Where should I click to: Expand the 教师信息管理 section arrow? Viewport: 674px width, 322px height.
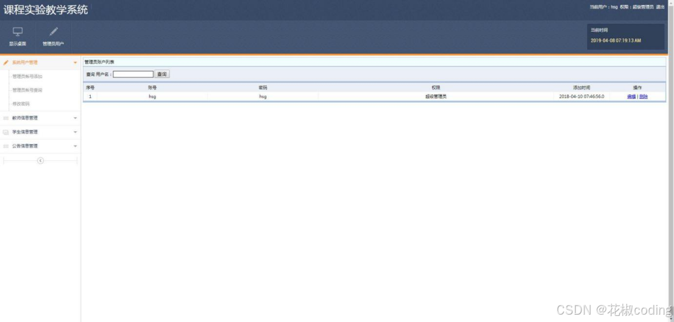pos(75,118)
